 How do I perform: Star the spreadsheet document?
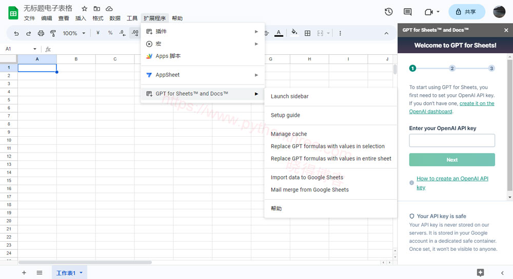85,9
